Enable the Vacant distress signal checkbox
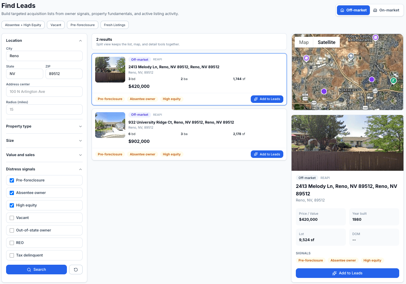This screenshot has height=284, width=406. 12,218
